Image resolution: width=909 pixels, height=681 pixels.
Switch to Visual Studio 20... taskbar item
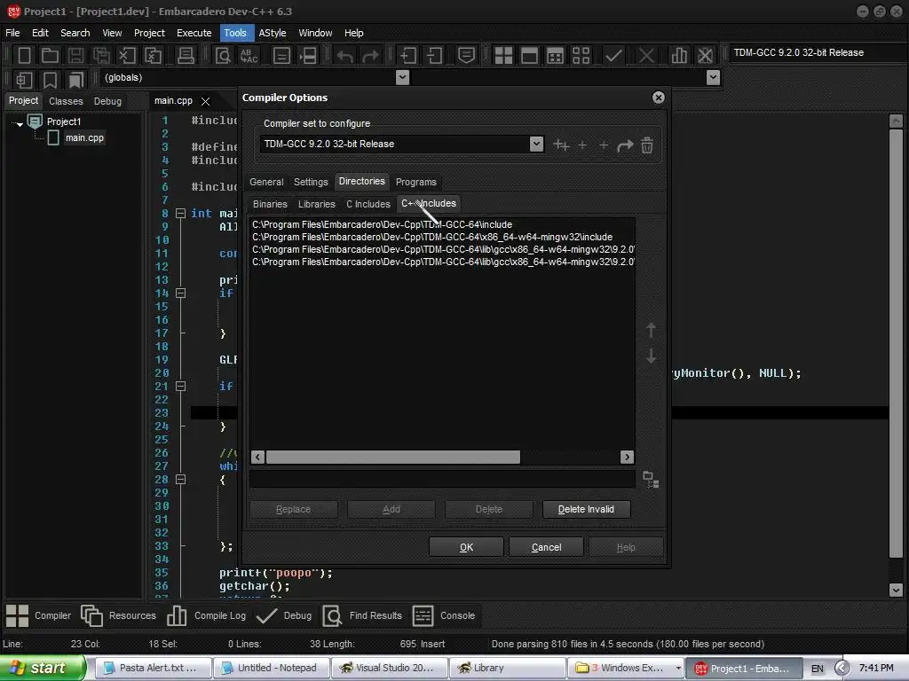tap(390, 668)
